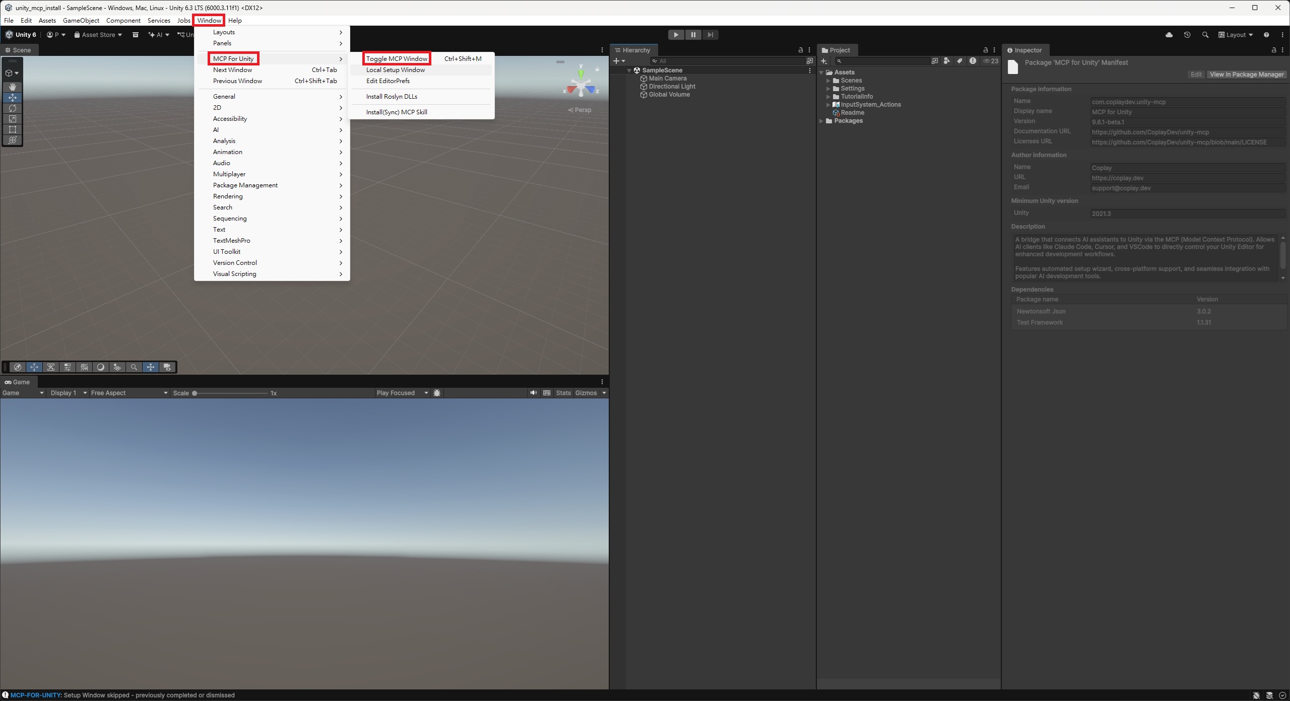
Task: Open the Unity Cloud icon
Action: coord(1169,35)
